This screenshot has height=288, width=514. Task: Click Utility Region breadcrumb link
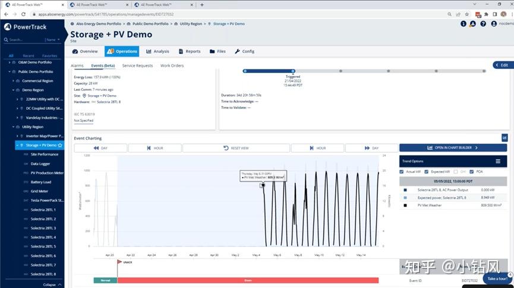[191, 24]
